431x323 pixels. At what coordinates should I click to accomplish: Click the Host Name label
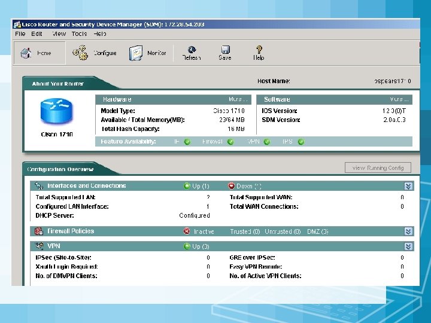point(274,81)
